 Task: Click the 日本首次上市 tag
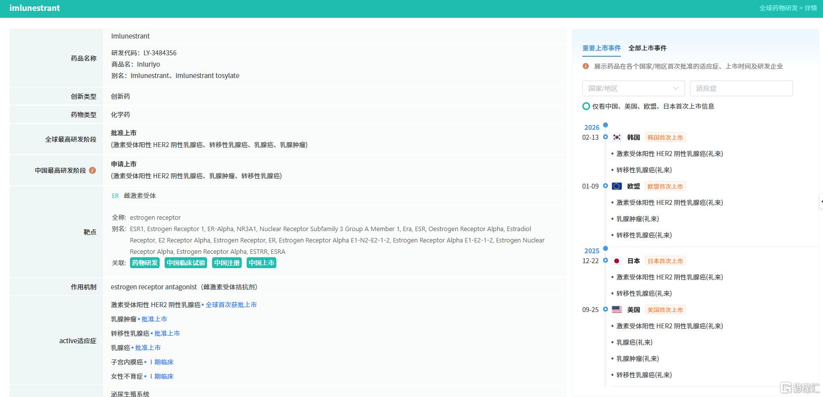coord(665,261)
